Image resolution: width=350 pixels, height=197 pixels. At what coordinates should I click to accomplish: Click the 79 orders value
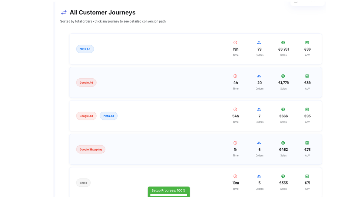[x=259, y=49]
